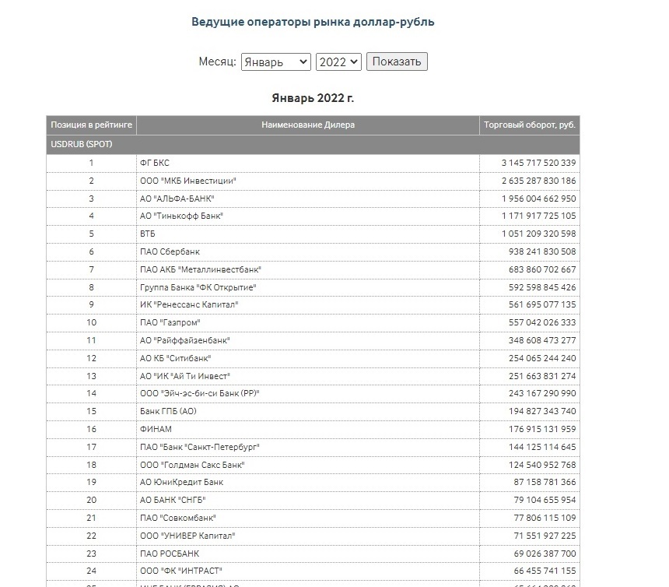669x587 pixels.
Task: Click ranking position 12 cell
Action: pyautogui.click(x=91, y=359)
